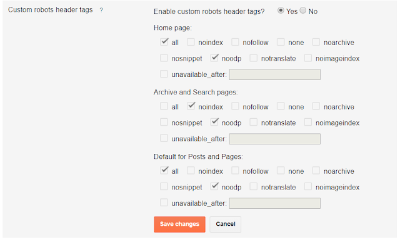Uncheck 'noindex' under Archive and Search pages
This screenshot has height=242, width=400.
[191, 106]
